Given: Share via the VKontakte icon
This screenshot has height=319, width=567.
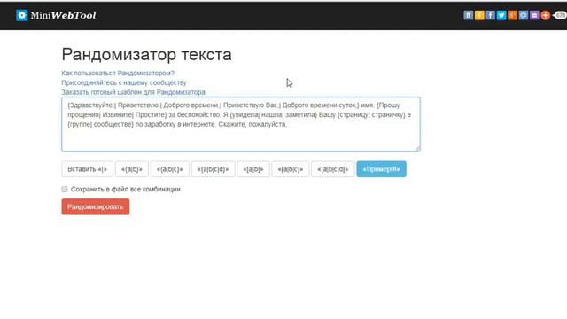Looking at the screenshot, I should [x=469, y=15].
